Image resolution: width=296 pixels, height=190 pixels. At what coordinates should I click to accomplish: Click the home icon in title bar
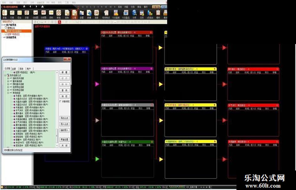[x=23, y=6]
